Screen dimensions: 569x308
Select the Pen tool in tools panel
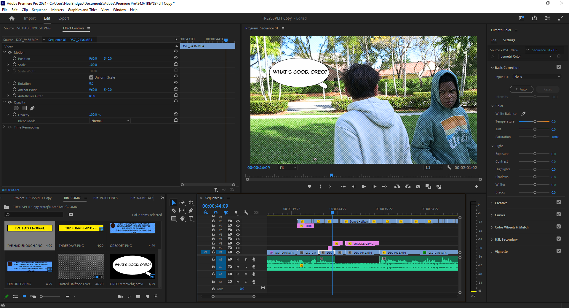tap(191, 210)
